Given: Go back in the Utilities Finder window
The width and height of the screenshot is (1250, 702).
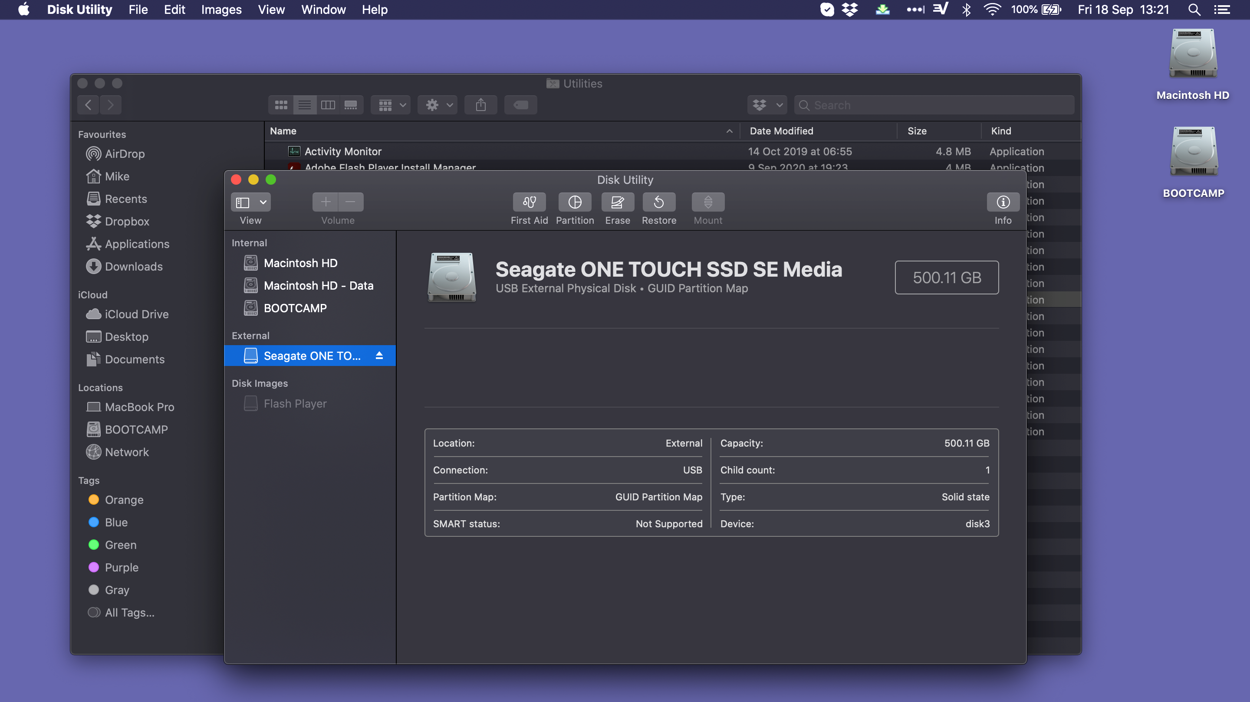Looking at the screenshot, I should point(88,105).
